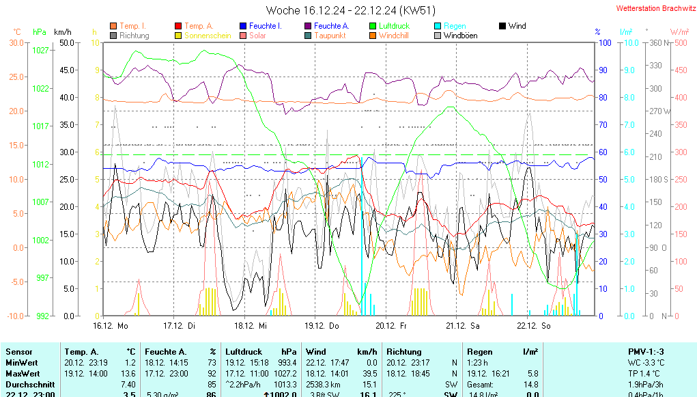This screenshot has width=697, height=397.
Task: Click the 22.12. So date label
Action: click(x=534, y=326)
